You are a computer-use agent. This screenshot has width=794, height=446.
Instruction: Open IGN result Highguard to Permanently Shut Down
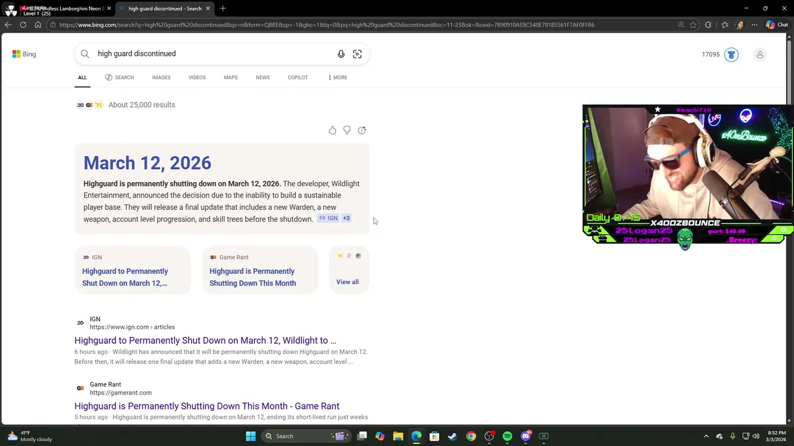pos(205,341)
